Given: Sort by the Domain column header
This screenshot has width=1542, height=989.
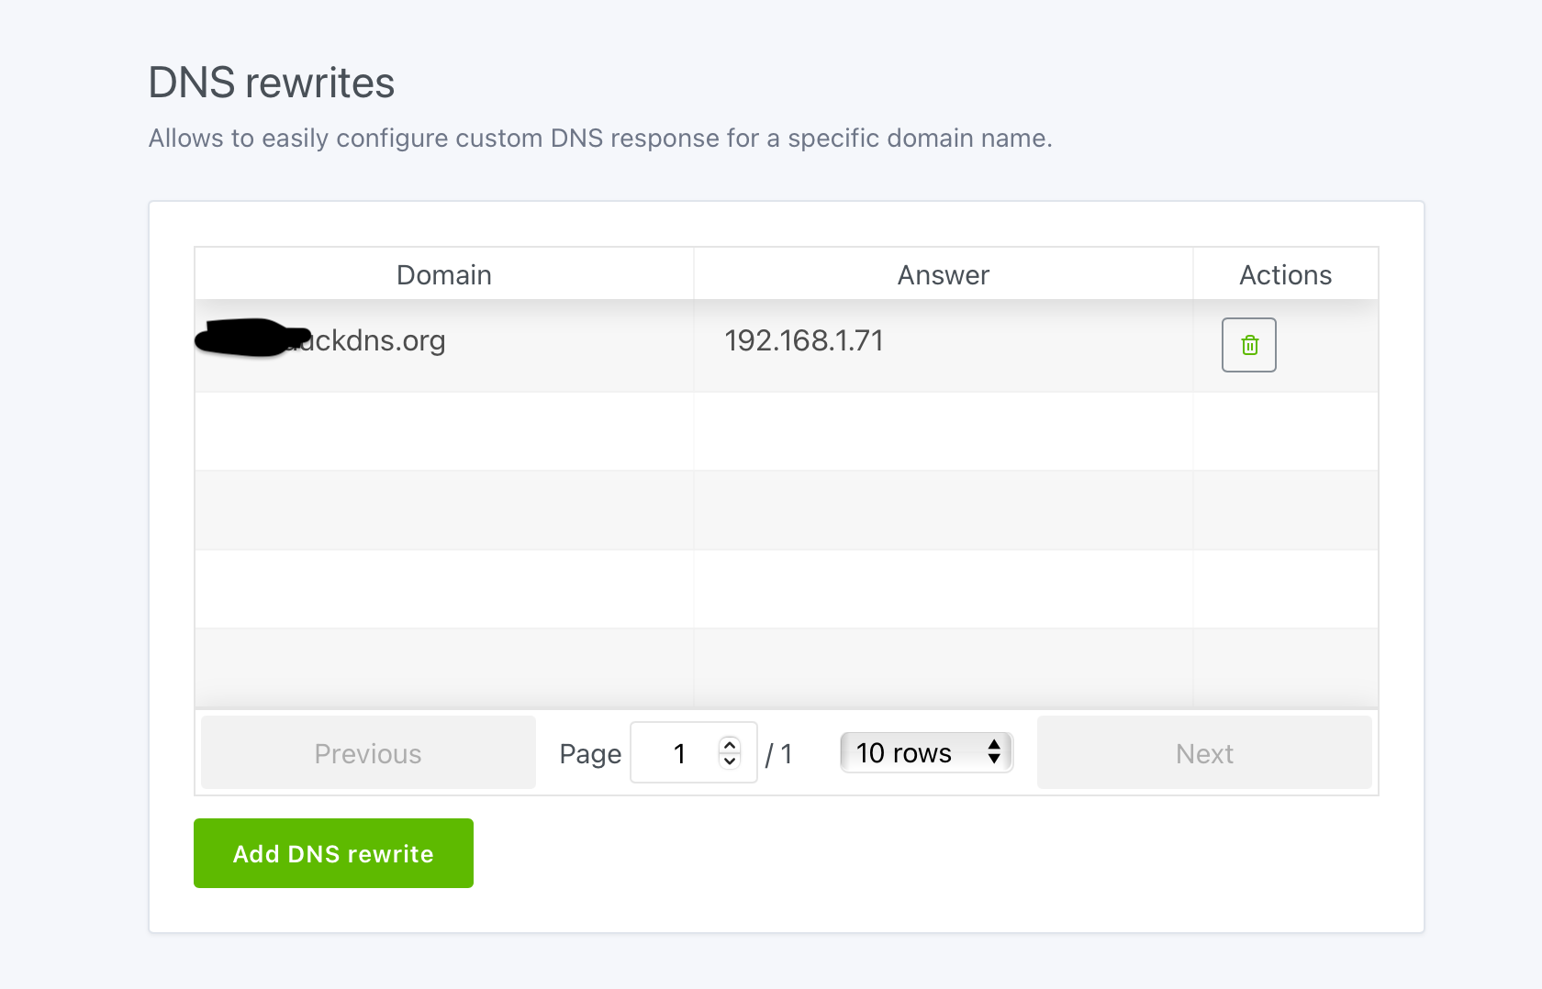Looking at the screenshot, I should (444, 274).
